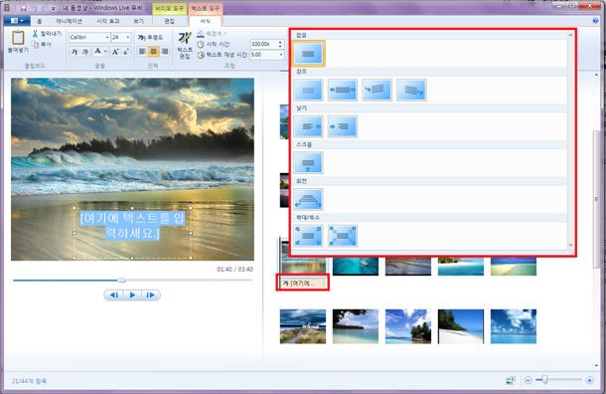Select the blue sky with clouds thumbnail
606x394 pixels.
514,326
